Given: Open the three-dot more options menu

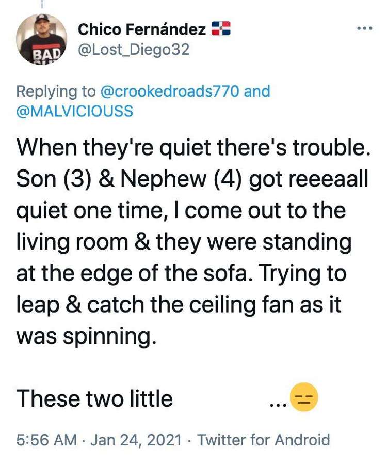Looking at the screenshot, I should point(365,28).
